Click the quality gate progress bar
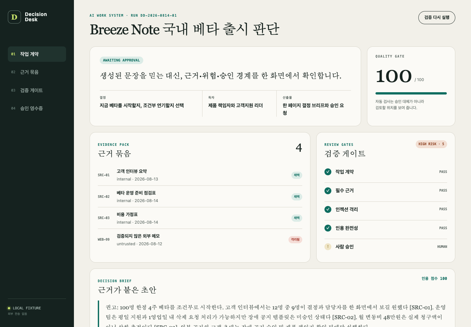 pos(411,94)
